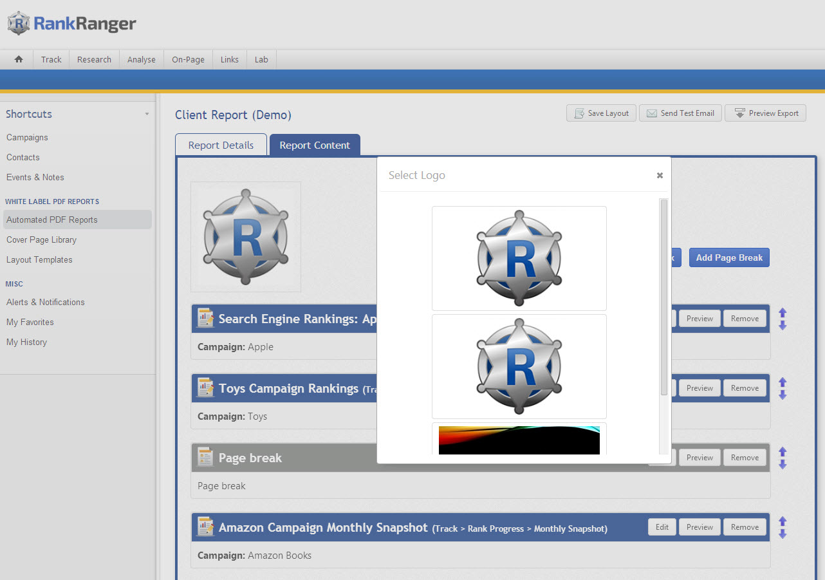Click Preview Export button
Image resolution: width=825 pixels, height=580 pixels.
[x=765, y=113]
